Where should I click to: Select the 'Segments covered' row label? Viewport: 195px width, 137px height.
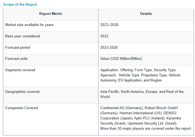tap(20, 70)
